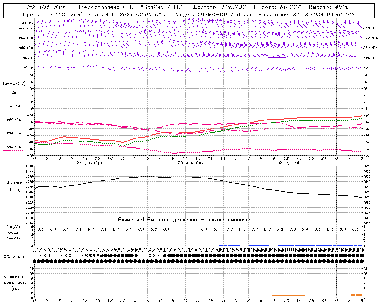Click the 500 гПа temperature legend entry
This screenshot has height=303, width=379.
coord(14,147)
